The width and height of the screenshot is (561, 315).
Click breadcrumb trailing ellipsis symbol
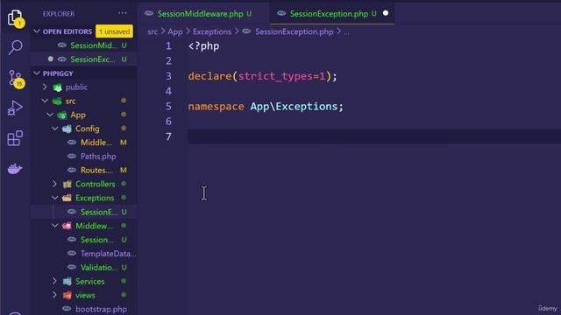click(x=346, y=32)
